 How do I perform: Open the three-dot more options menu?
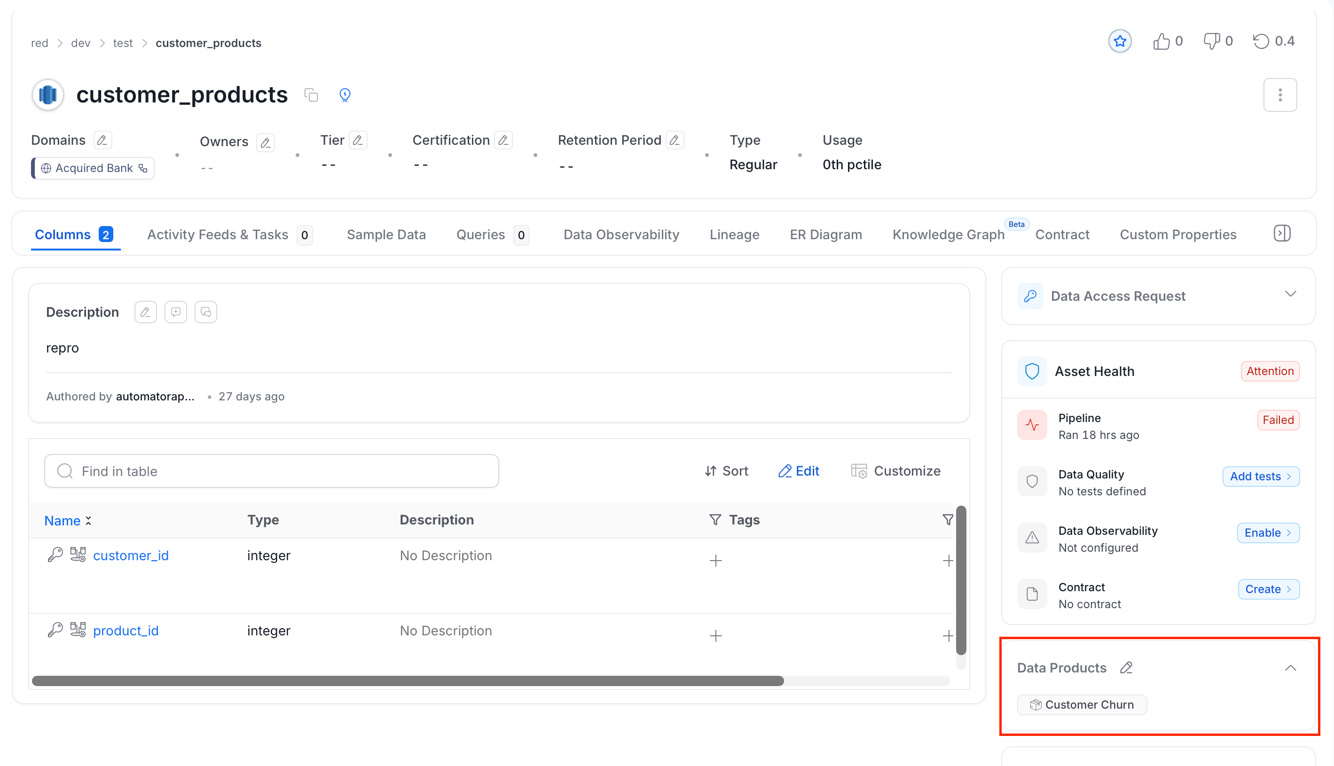[x=1280, y=95]
